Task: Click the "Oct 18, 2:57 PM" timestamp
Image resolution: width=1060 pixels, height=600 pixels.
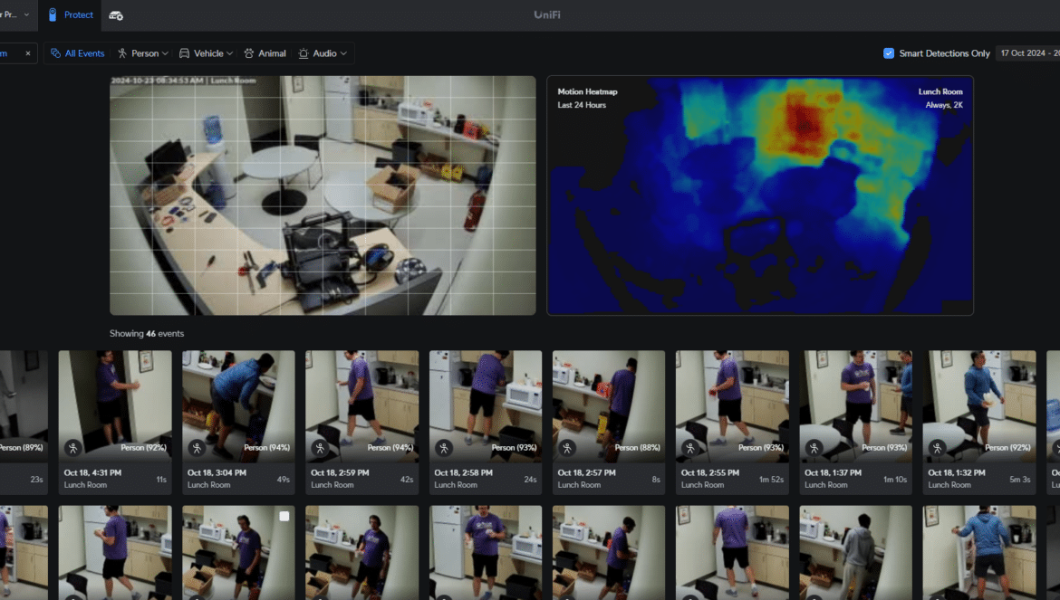Action: 586,473
